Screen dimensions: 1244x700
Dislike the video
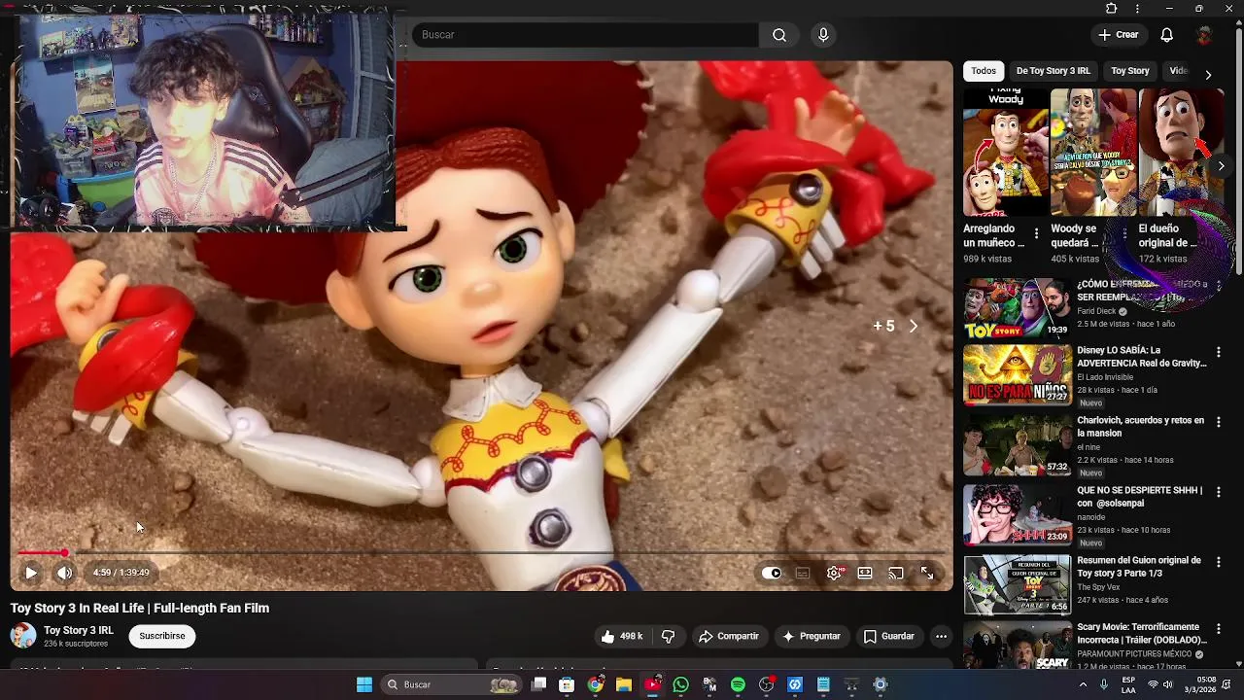[x=669, y=636]
